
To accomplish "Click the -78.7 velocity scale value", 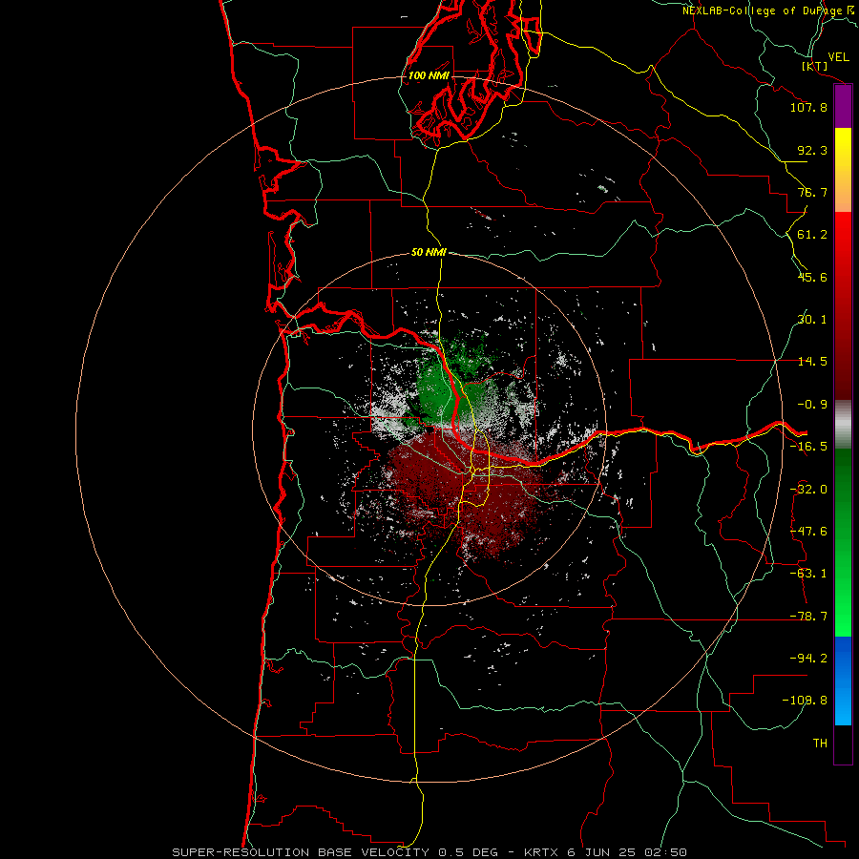I will 808,617.
